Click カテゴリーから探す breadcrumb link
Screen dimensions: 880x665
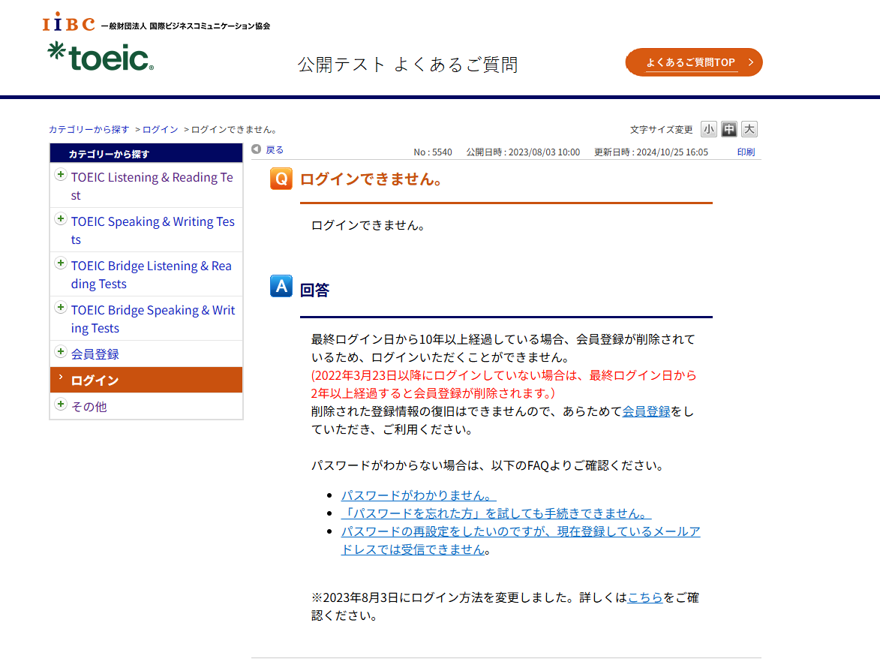click(x=89, y=130)
